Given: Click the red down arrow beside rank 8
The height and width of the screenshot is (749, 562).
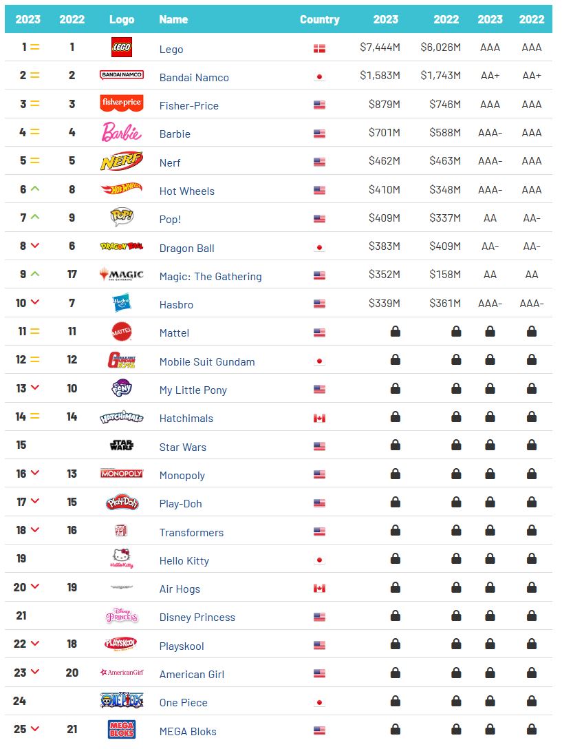Looking at the screenshot, I should pyautogui.click(x=34, y=246).
